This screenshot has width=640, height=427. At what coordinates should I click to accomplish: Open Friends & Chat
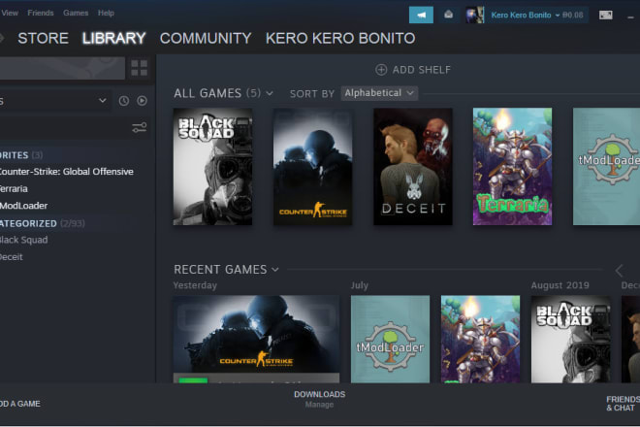click(623, 404)
